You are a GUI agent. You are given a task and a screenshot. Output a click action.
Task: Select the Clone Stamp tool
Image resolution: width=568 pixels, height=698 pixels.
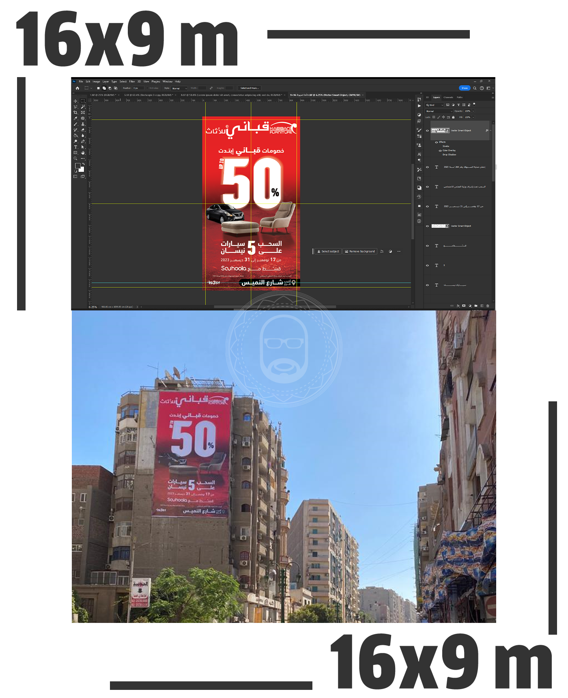coord(83,124)
